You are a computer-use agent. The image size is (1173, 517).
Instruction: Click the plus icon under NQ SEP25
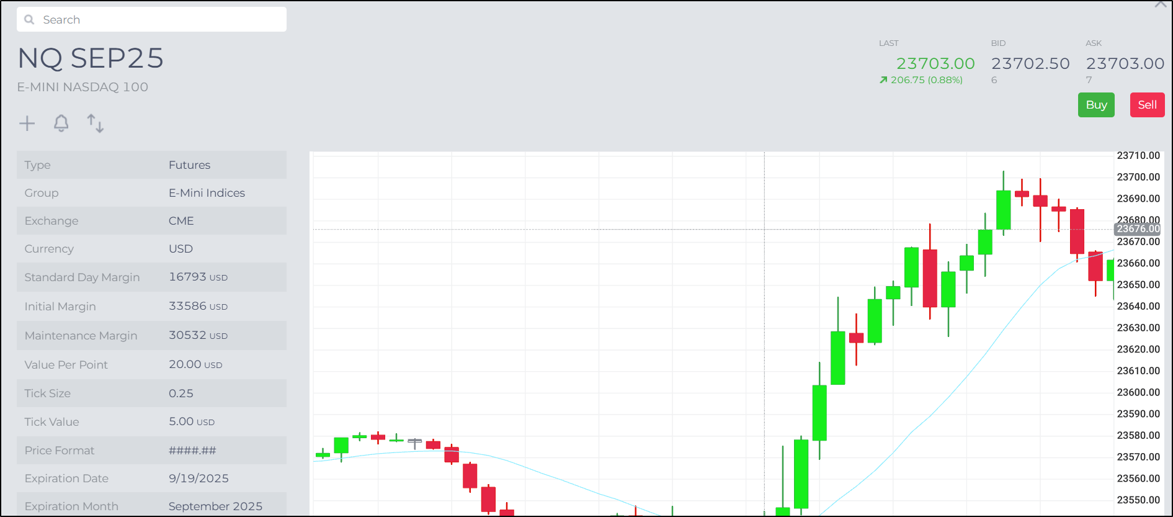(27, 124)
